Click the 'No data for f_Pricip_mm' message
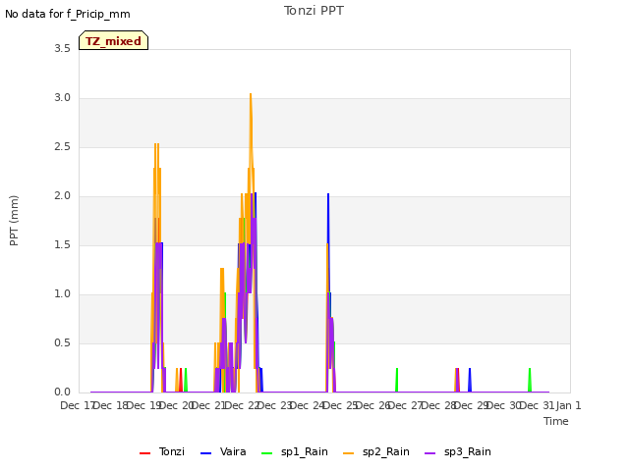Viewport: 629px width, 471px height. pos(68,15)
